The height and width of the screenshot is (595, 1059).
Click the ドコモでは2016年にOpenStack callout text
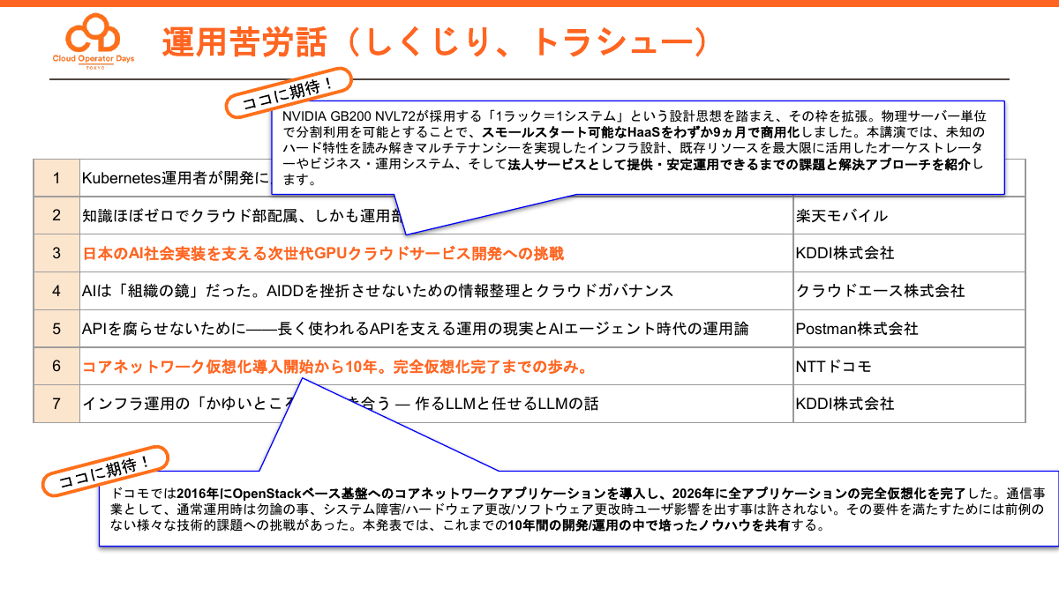coord(578,509)
